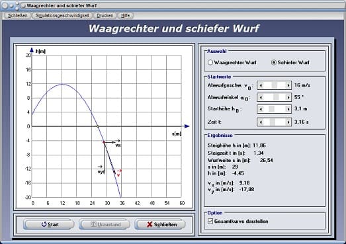Click the Urzustand button's grid icon
The image size is (346, 244).
pyautogui.click(x=93, y=224)
